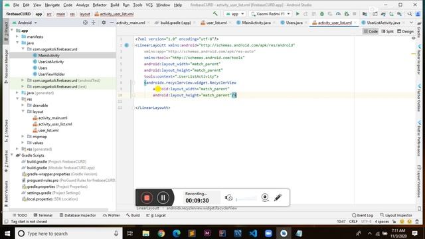Viewport: 425px width, 239px height.
Task: Switch to UserListActivity.java tab
Action: tap(383, 23)
